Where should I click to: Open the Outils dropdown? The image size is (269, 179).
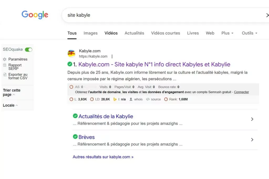pos(250,33)
